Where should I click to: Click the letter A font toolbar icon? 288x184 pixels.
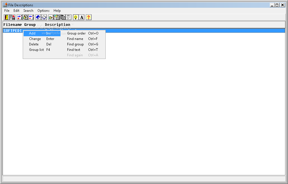tap(82, 17)
